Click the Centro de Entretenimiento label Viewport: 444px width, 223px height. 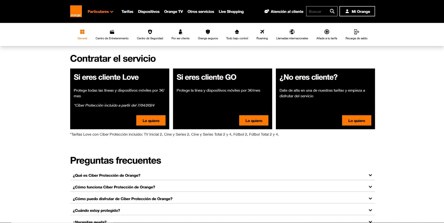(112, 39)
